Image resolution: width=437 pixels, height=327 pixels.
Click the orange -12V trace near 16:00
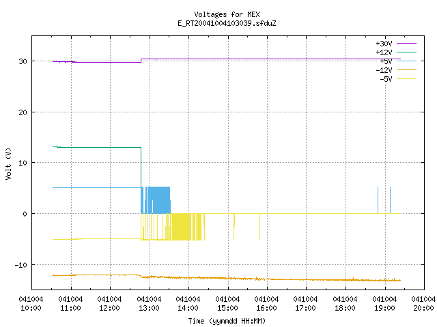tap(267, 279)
